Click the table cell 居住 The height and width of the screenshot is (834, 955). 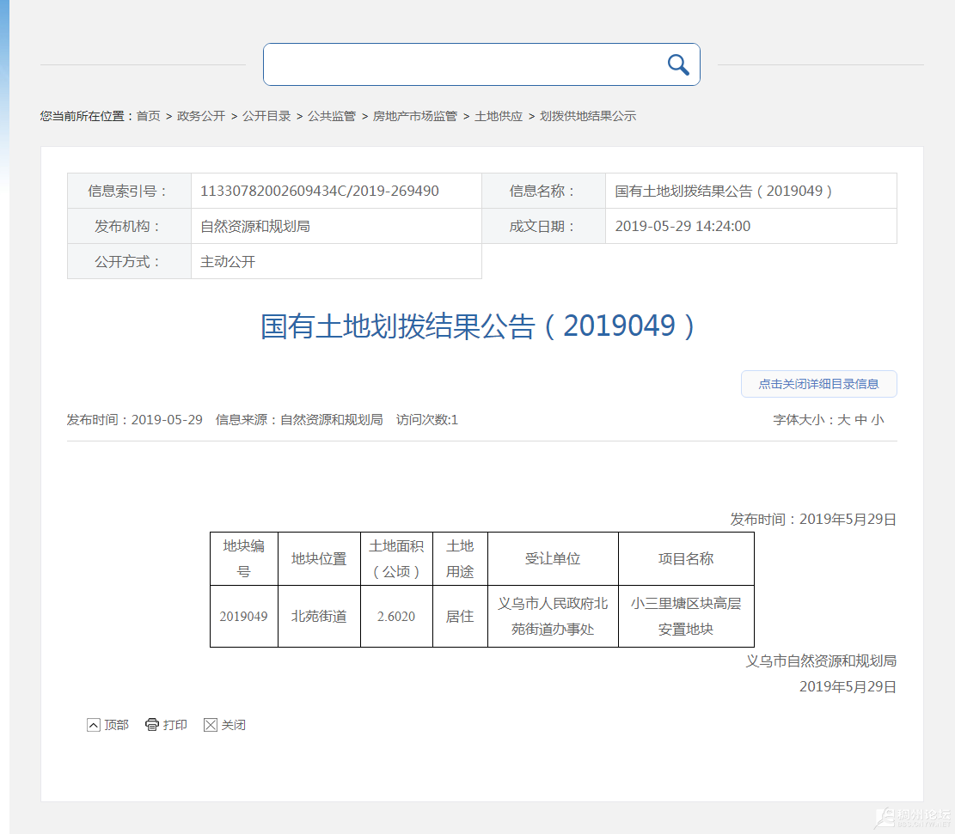point(460,616)
